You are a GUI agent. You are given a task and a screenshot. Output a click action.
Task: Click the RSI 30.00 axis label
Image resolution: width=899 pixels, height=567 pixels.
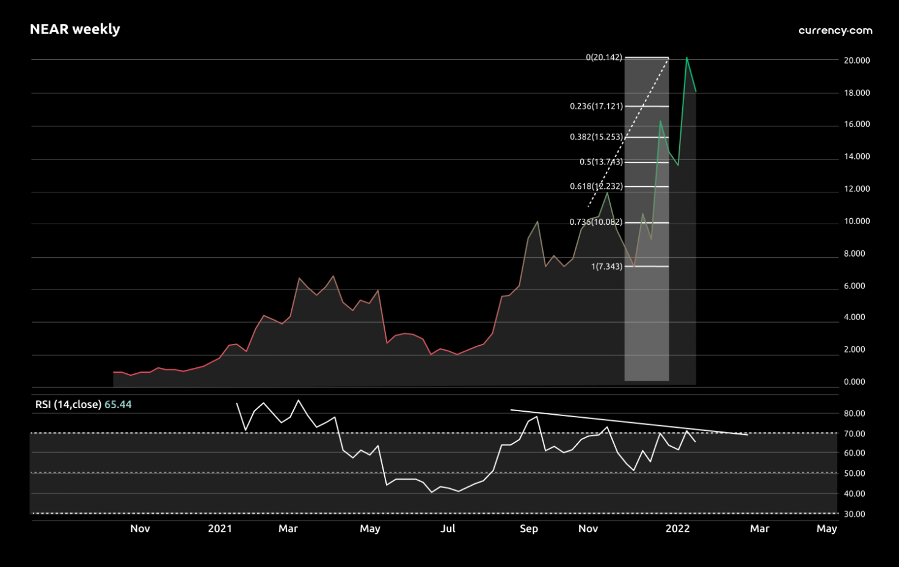click(x=854, y=514)
